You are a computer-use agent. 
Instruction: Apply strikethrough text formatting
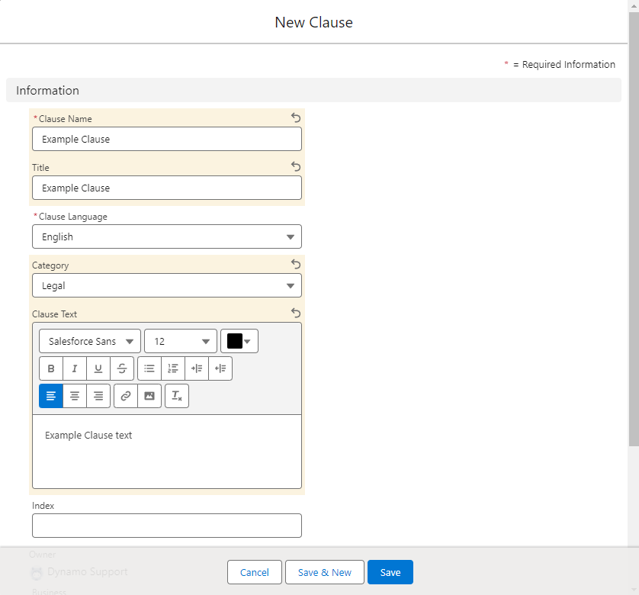pyautogui.click(x=122, y=368)
